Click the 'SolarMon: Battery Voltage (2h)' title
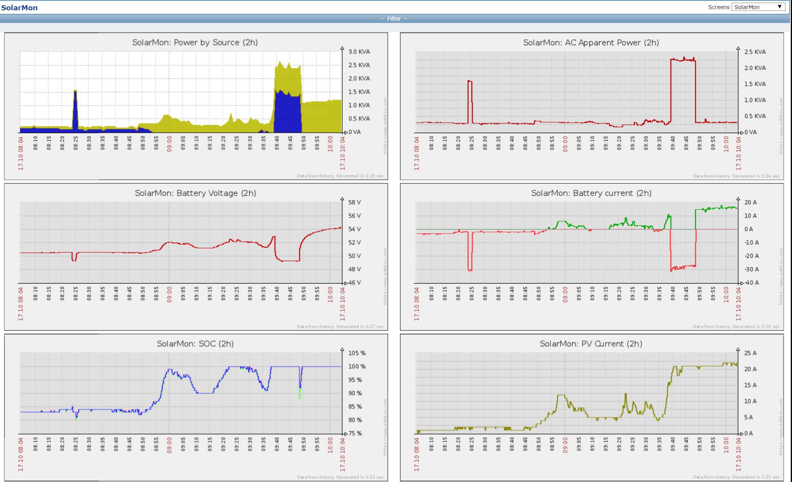 pyautogui.click(x=195, y=193)
